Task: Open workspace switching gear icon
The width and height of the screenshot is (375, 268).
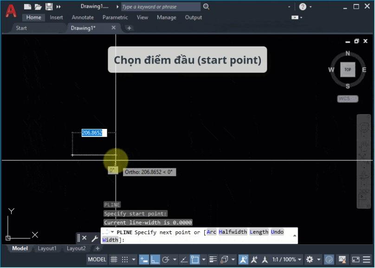Action: click(310, 260)
